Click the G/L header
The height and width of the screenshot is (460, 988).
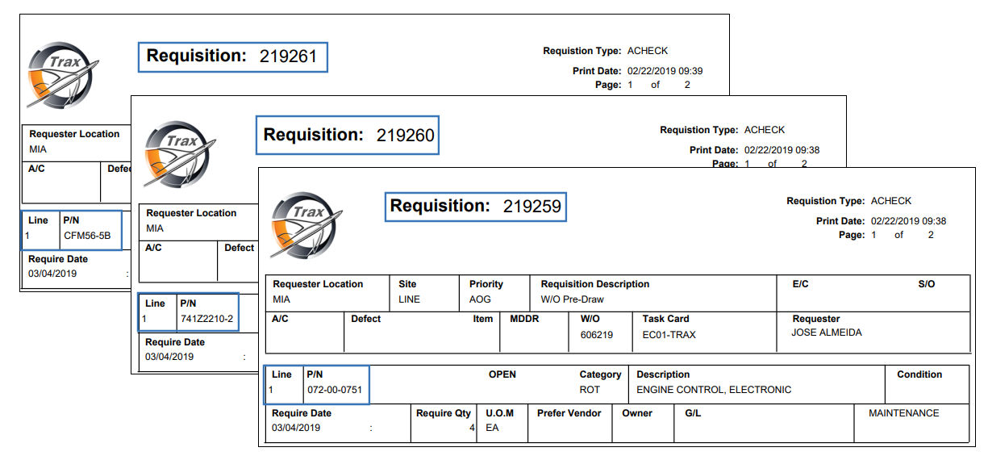pyautogui.click(x=693, y=413)
